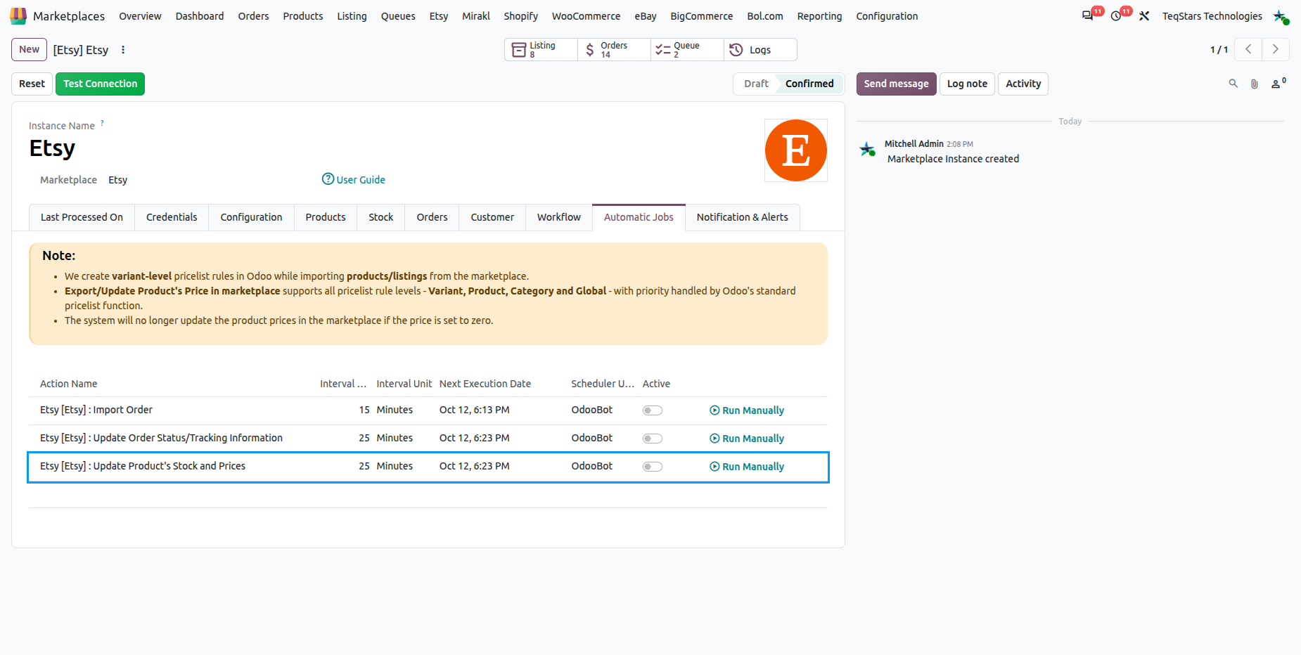Open the Queue stat button
Screen dimensions: 1301x655
tap(687, 50)
